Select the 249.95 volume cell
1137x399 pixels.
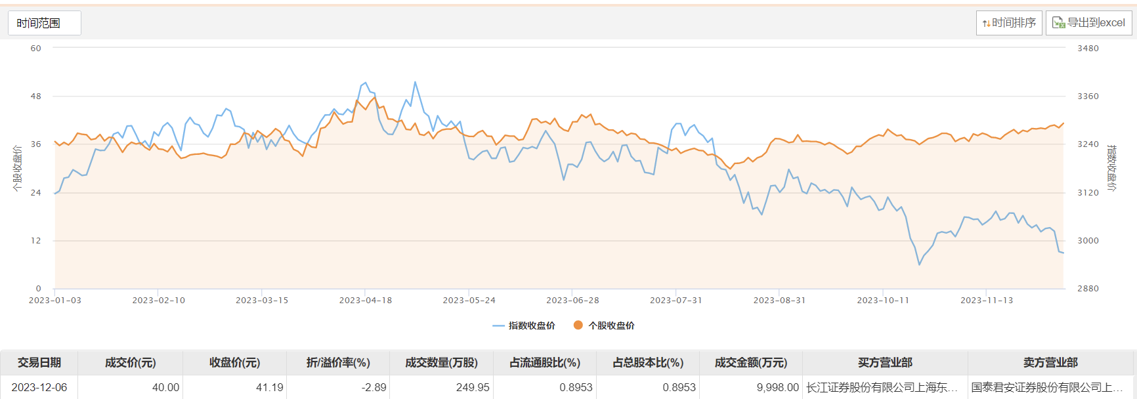pyautogui.click(x=441, y=387)
